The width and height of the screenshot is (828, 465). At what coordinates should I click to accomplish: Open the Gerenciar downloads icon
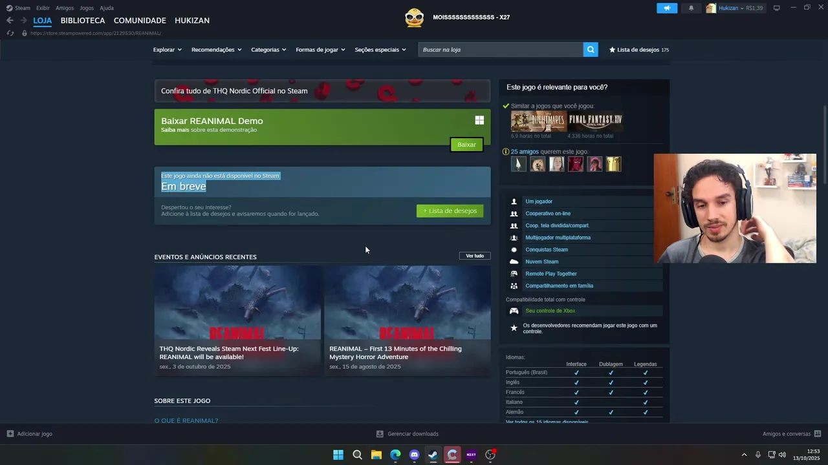[380, 434]
